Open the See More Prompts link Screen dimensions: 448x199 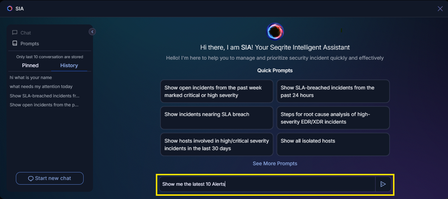pyautogui.click(x=275, y=163)
